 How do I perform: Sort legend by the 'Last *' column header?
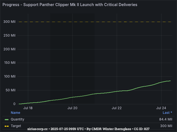(x=167, y=112)
